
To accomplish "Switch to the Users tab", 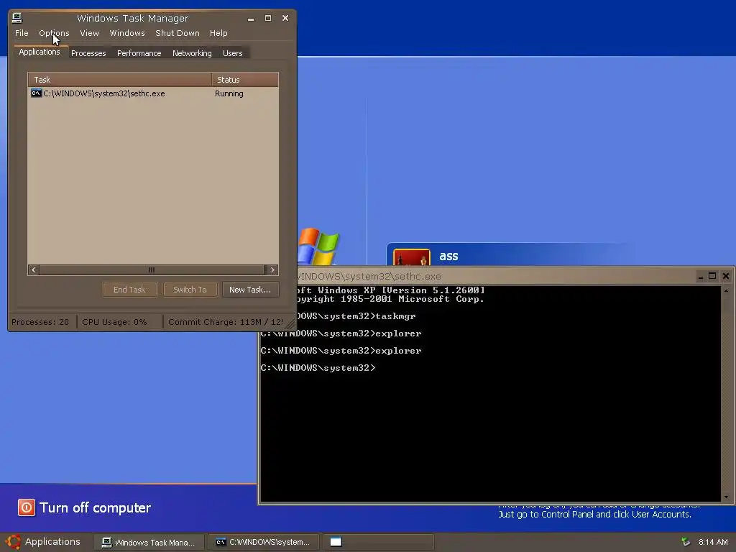I will pyautogui.click(x=232, y=53).
